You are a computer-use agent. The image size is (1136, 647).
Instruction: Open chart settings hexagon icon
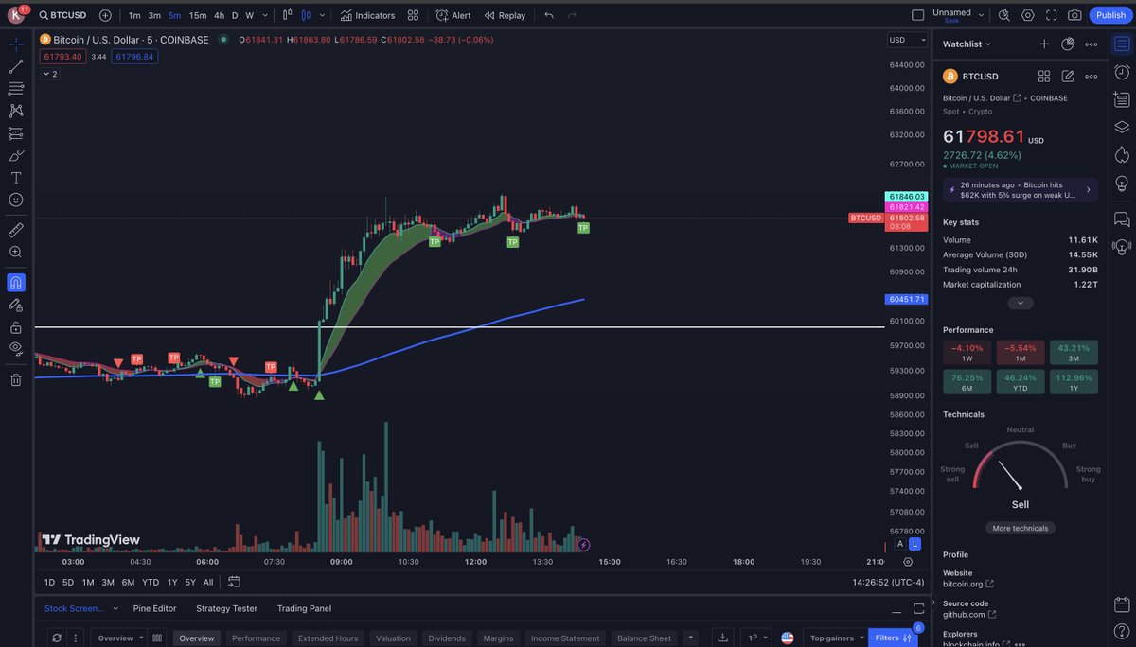pos(1028,15)
